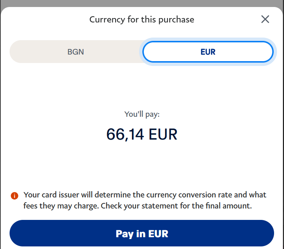Tap the exclamation icon beside the fee notice
Viewport: 284px width, 249px height.
14,196
